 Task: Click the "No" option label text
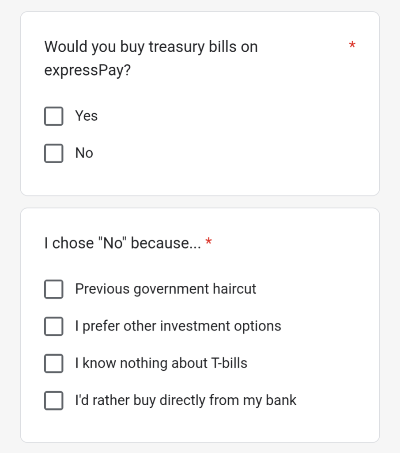(84, 153)
